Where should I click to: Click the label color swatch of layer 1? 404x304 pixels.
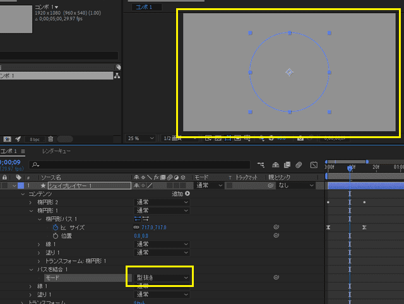tap(21, 185)
